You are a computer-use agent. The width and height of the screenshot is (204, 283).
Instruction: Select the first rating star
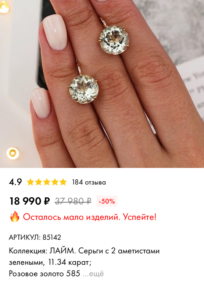pyautogui.click(x=31, y=182)
